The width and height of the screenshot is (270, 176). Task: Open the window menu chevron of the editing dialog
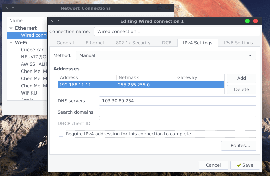click(53, 21)
